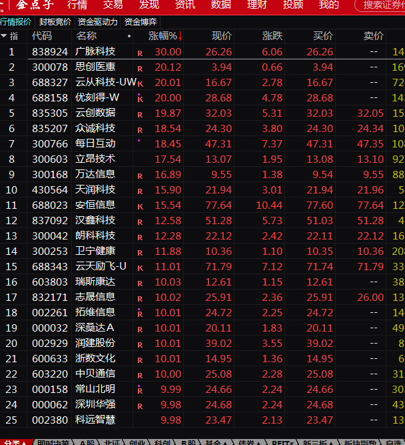Screen dimensions: 405x445
Task: Click the R marker on 汉鑫科技 row
Action: coord(140,222)
